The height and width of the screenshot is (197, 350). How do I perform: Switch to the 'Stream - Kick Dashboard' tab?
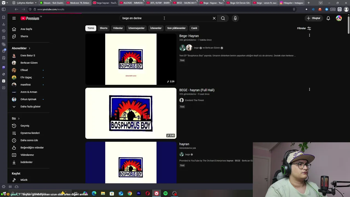click(51, 3)
